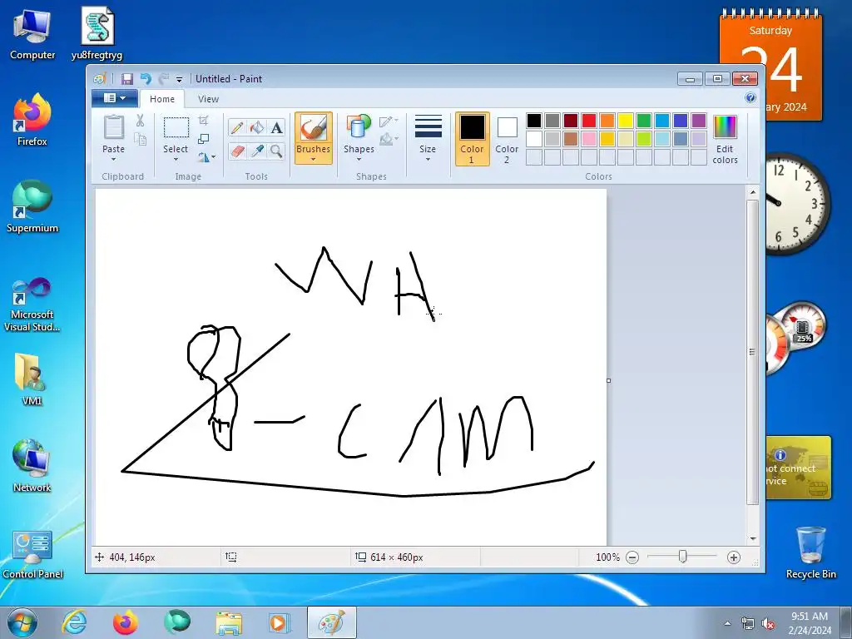Image resolution: width=852 pixels, height=639 pixels.
Task: Expand the Paste dropdown arrow
Action: point(113,159)
